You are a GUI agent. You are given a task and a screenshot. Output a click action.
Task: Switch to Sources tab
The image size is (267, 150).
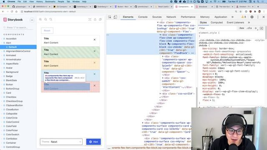pyautogui.click(x=157, y=17)
